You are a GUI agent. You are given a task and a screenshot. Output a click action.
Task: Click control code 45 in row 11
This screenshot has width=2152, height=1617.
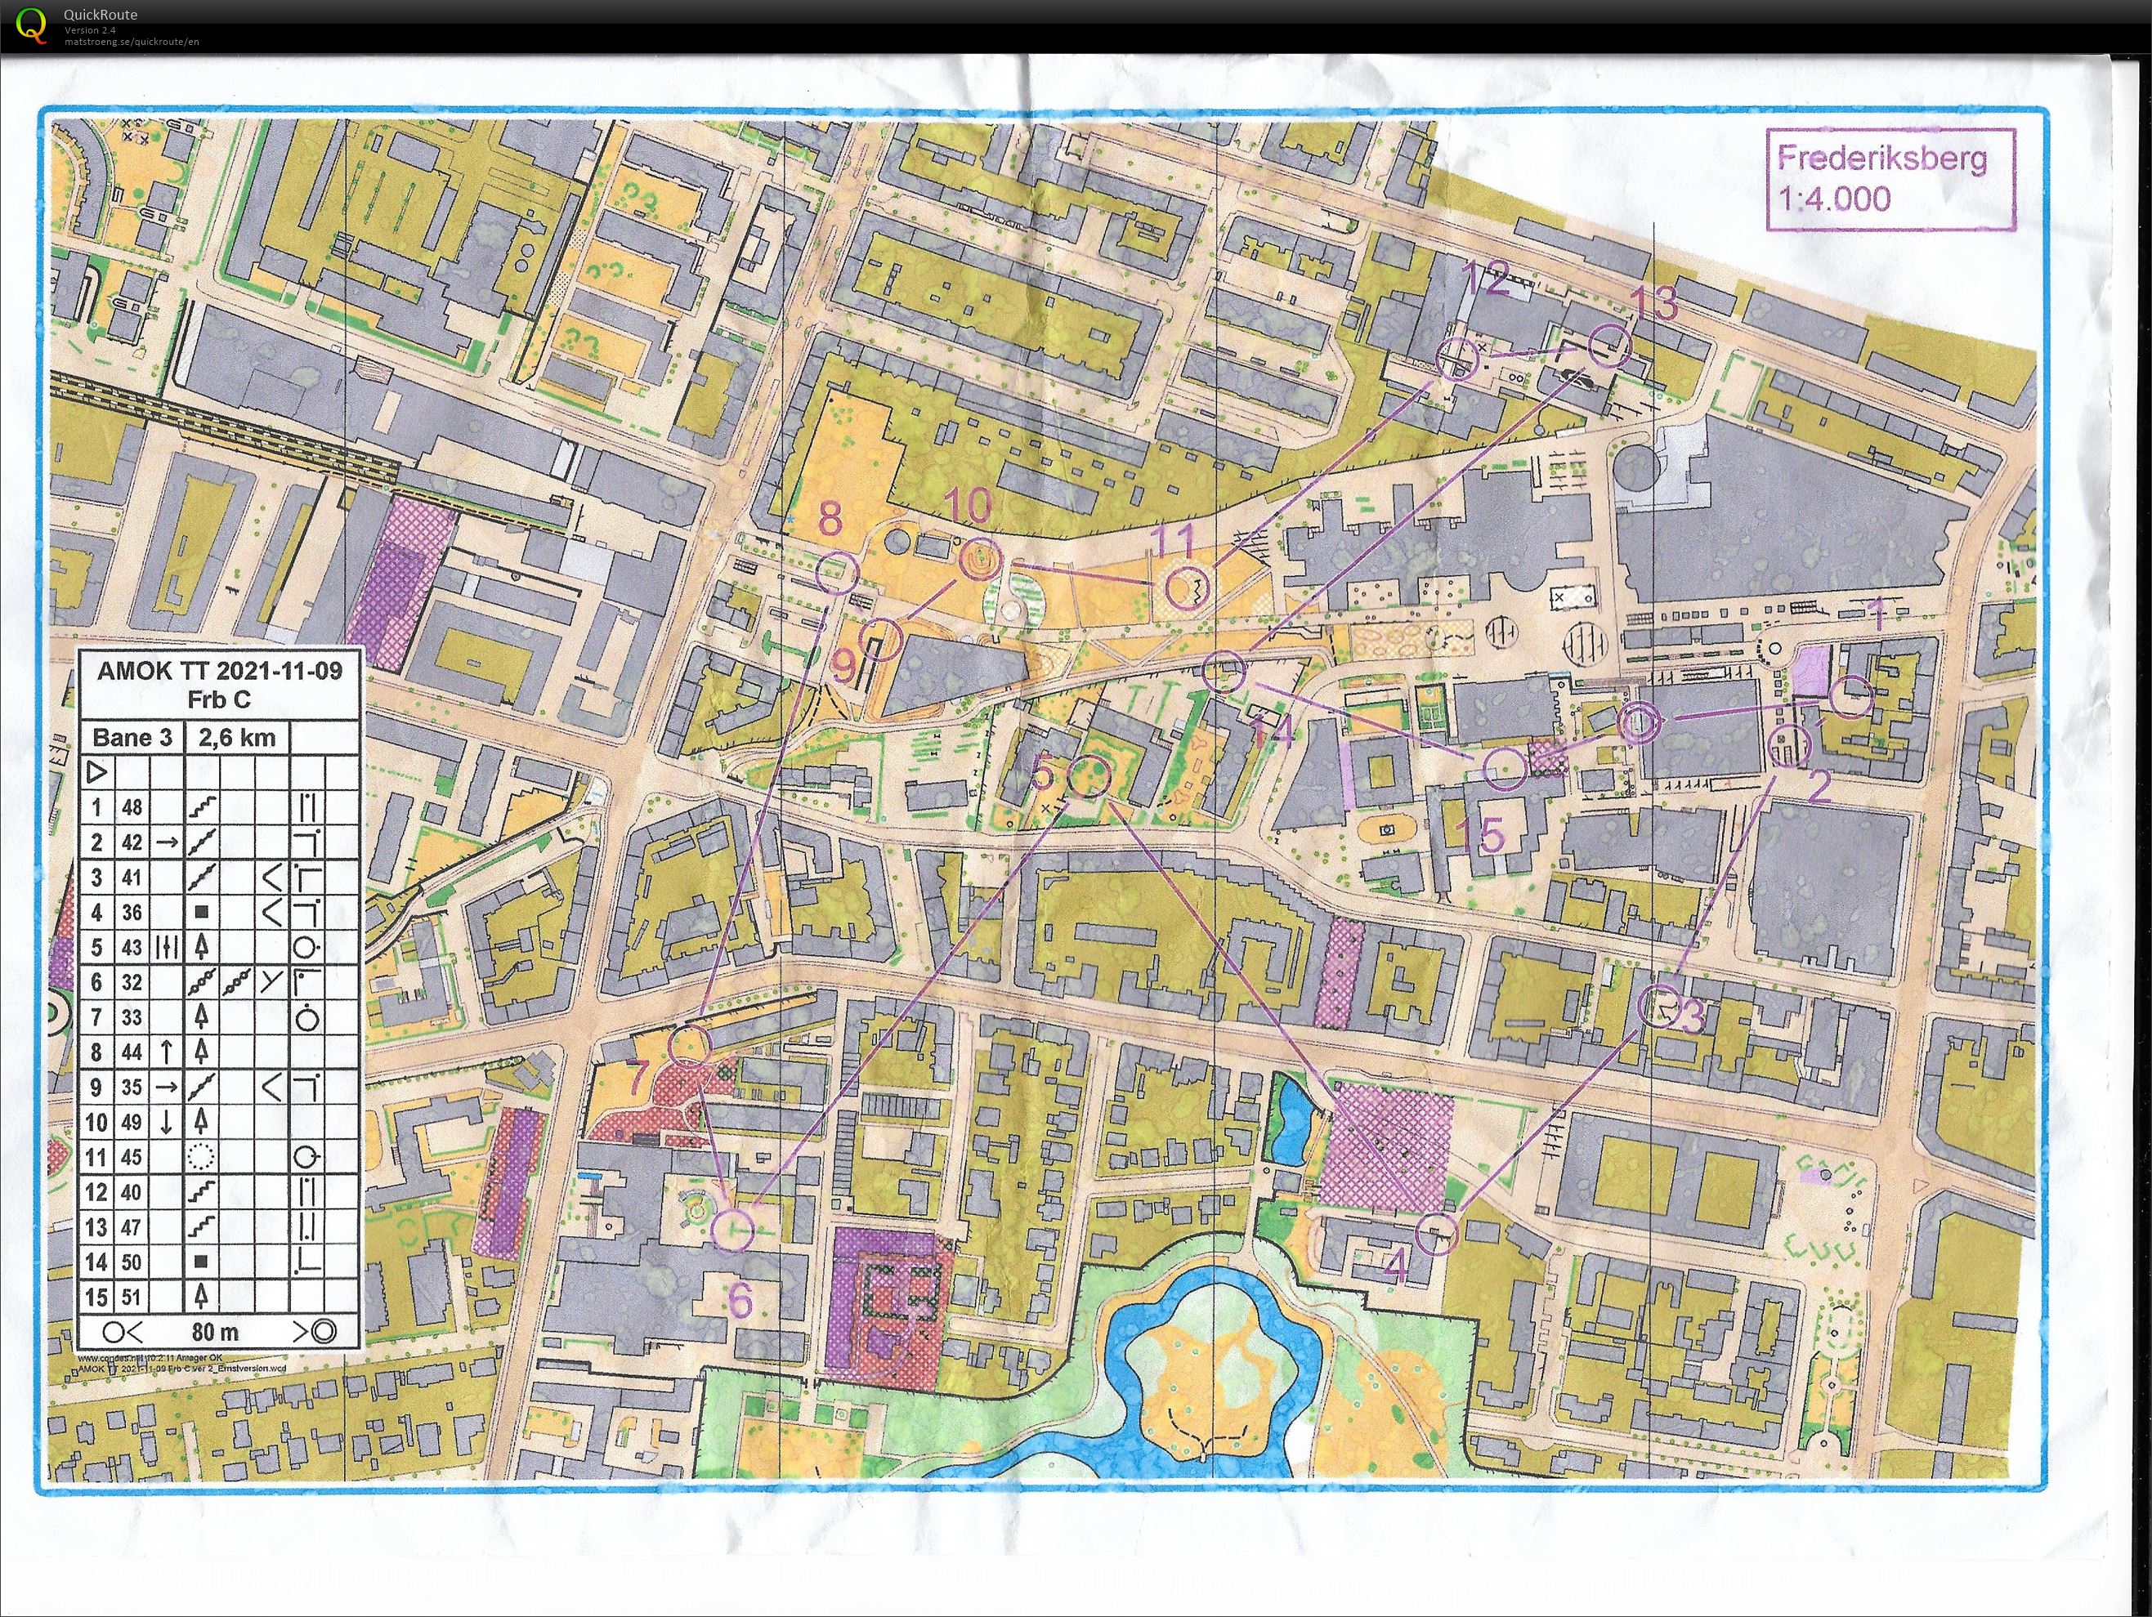click(x=132, y=1157)
